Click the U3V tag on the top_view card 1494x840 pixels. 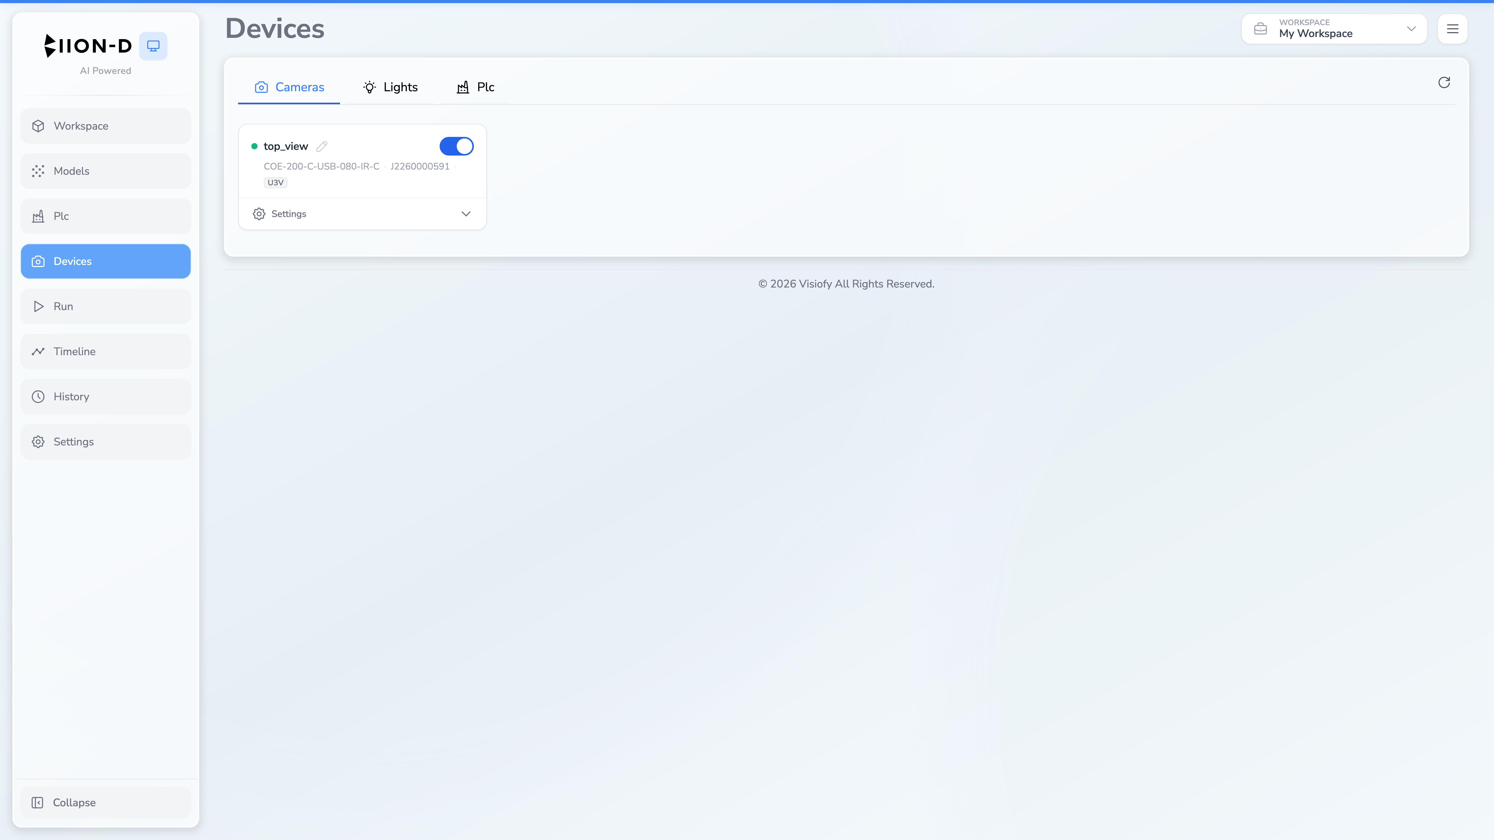pyautogui.click(x=275, y=183)
